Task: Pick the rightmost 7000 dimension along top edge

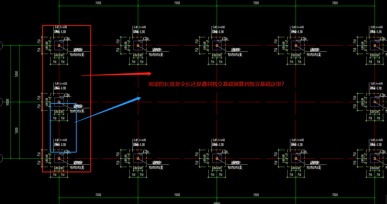Action: click(x=335, y=3)
